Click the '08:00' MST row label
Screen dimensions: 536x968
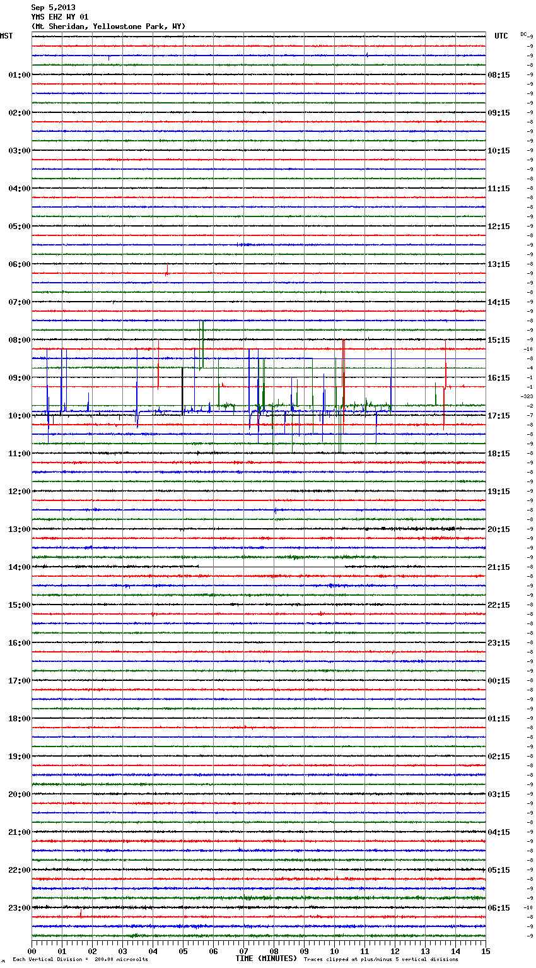tap(20, 340)
